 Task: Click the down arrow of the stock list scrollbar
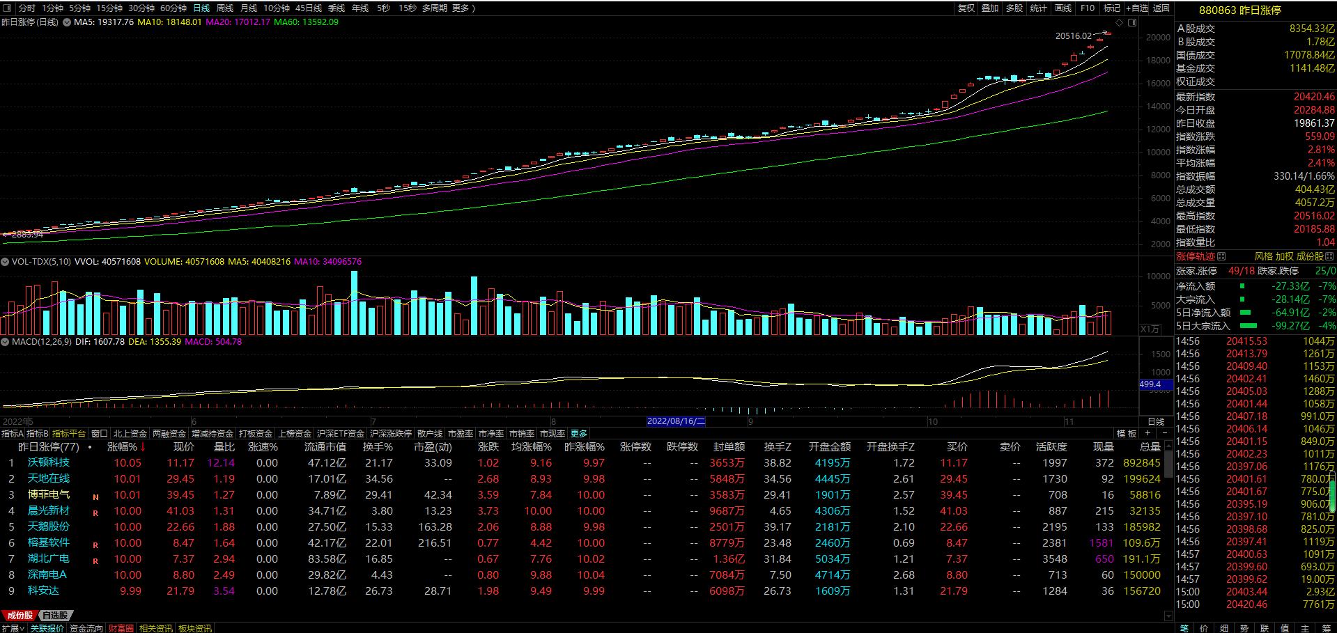tap(1169, 616)
